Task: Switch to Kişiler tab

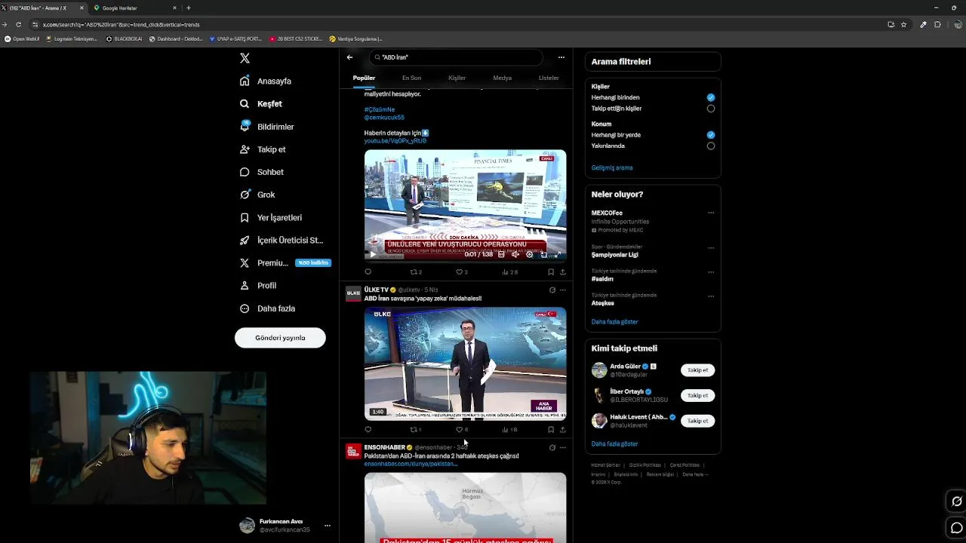Action: coord(457,78)
